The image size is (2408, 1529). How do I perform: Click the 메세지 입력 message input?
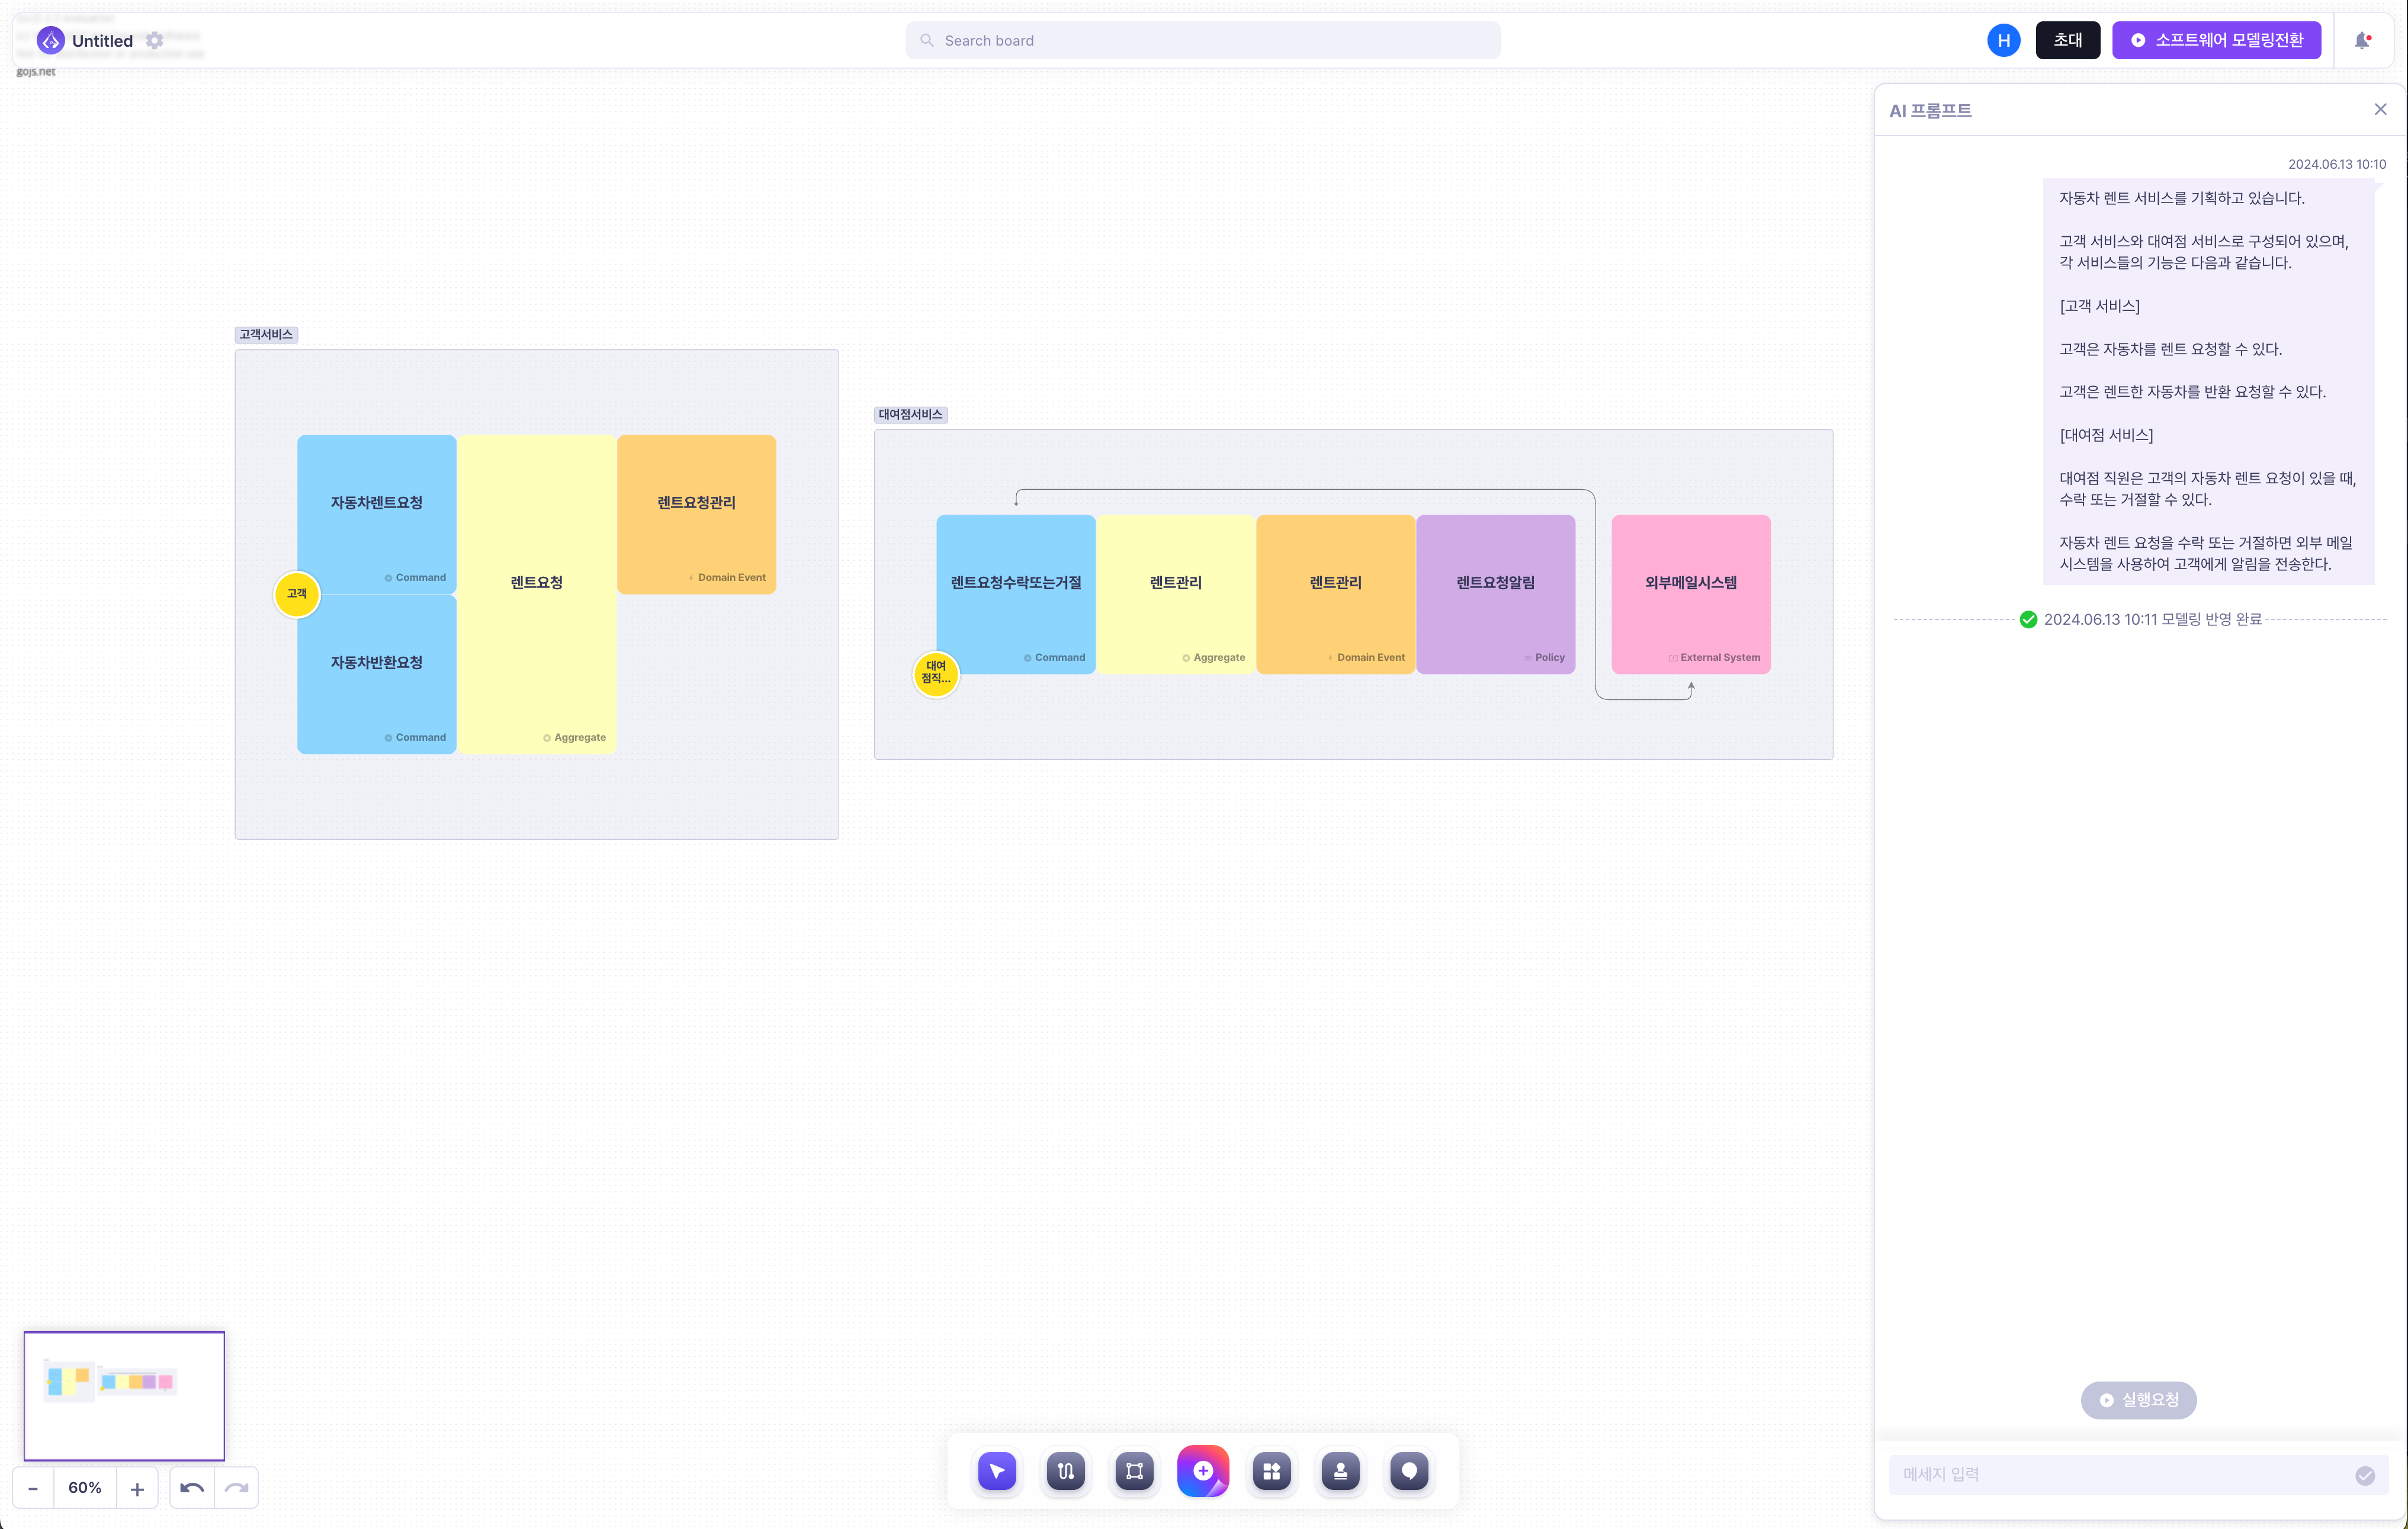coord(2125,1475)
